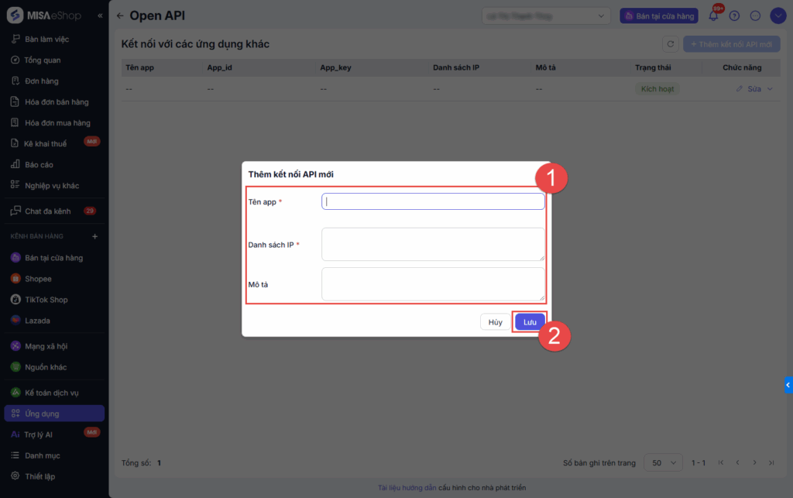Click the Trạng thái column header

[653, 67]
